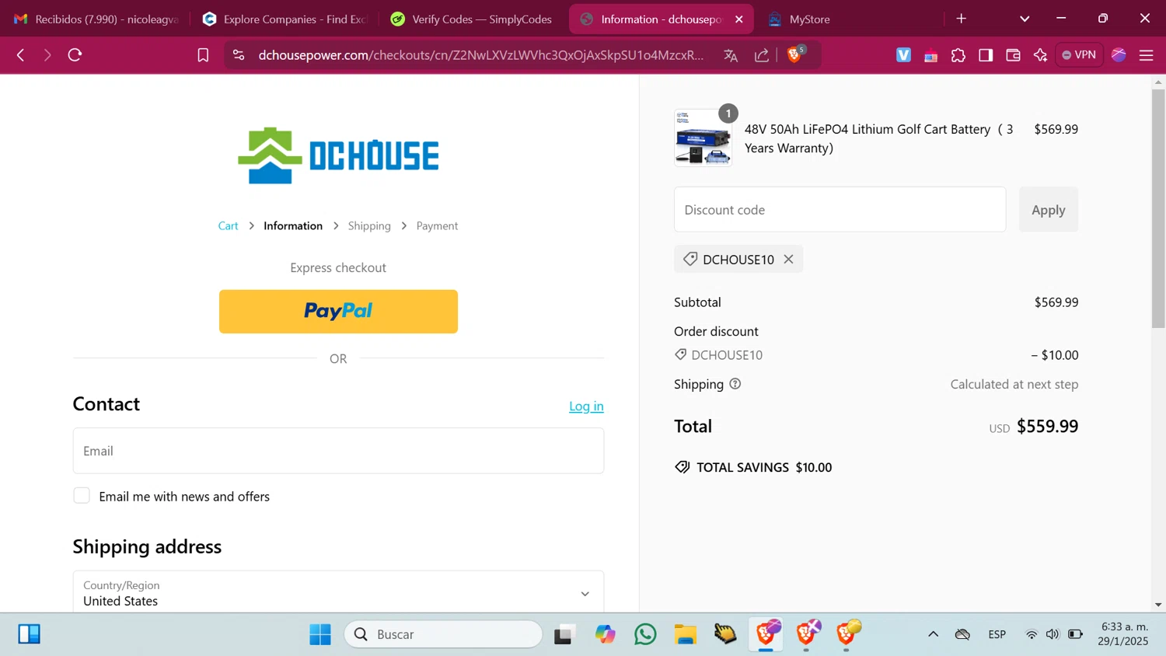This screenshot has width=1166, height=656.
Task: Open site settings icon in address bar
Action: [239, 55]
